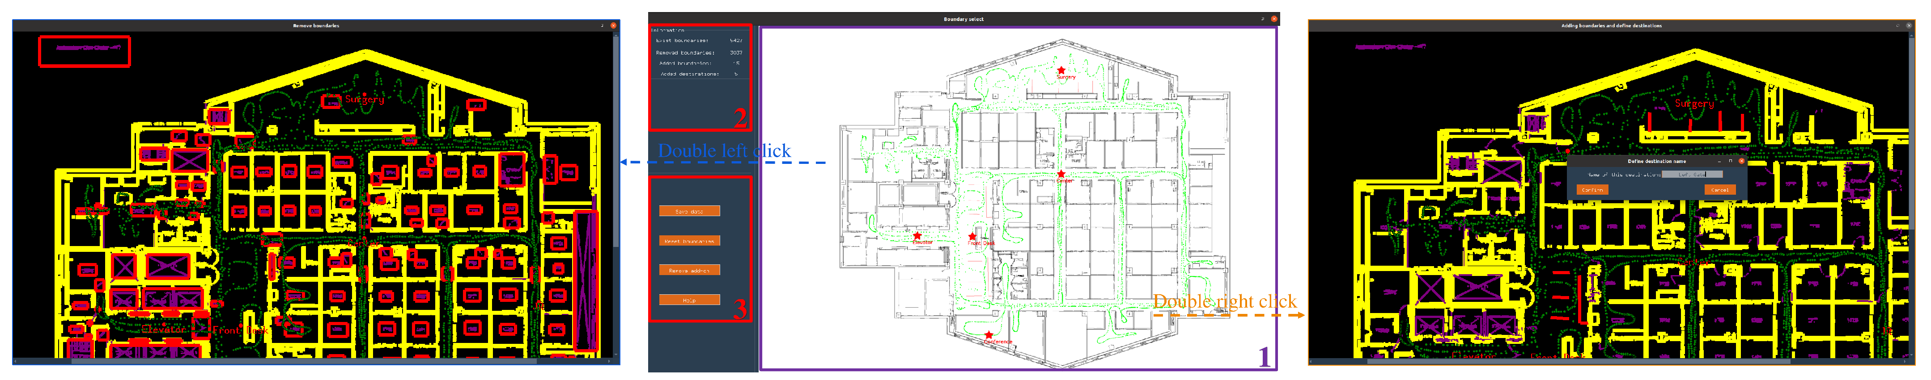Image resolution: width=1931 pixels, height=380 pixels.
Task: Close the Boundary select window
Action: pyautogui.click(x=1273, y=19)
